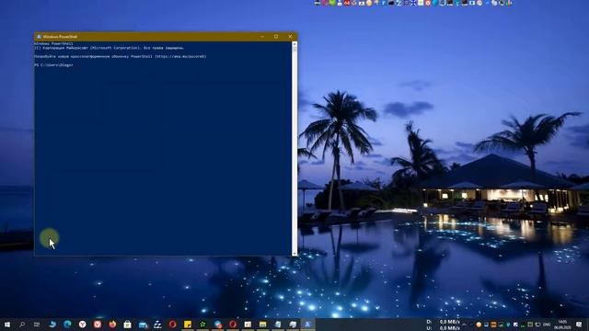Click the PowerShell scrollbar up arrow
The height and width of the screenshot is (331, 589).
tap(294, 44)
